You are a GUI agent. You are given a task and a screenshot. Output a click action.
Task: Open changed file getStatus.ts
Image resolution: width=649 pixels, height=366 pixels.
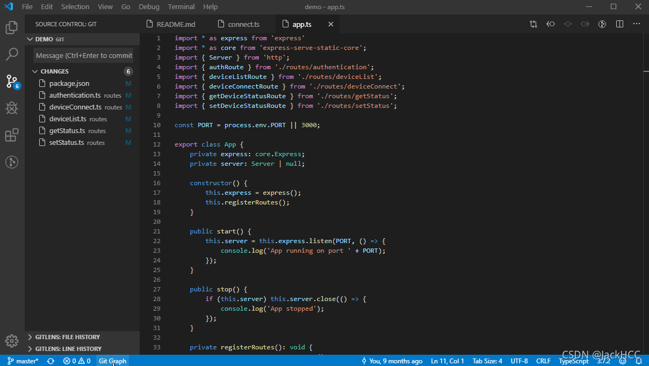tap(82, 130)
